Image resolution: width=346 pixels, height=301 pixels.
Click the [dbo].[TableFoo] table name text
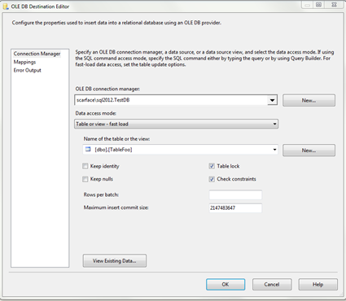pyautogui.click(x=113, y=150)
